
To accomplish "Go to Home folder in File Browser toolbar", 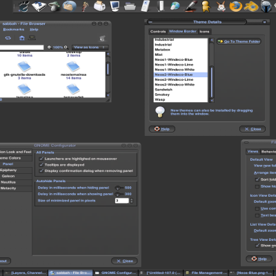I will point(22,38).
